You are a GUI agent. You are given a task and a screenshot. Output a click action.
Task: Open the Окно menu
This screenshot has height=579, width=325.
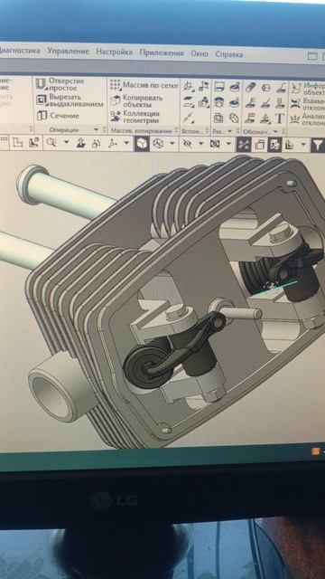pos(200,53)
